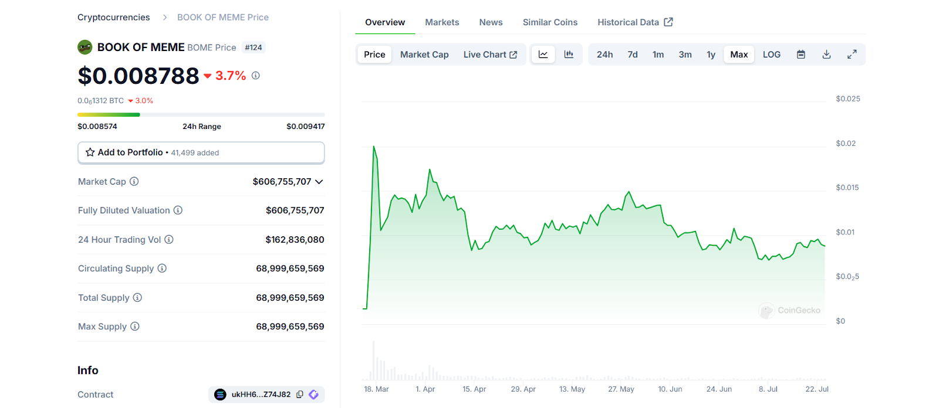Select the Price chart toggle
Image resolution: width=939 pixels, height=408 pixels.
pyautogui.click(x=374, y=55)
